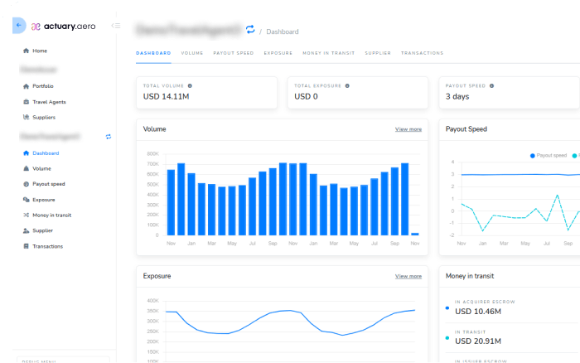Click the Home icon in sidebar
580x363 pixels.
coord(26,51)
